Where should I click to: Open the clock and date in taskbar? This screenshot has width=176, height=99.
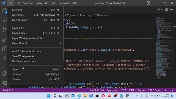point(166,96)
